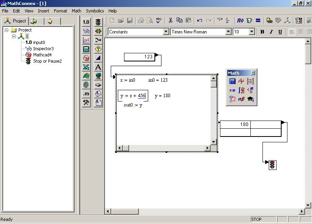Image resolution: width=312 pixels, height=224 pixels.
Task: Choose the yellow question-mark Conditional component
Action: [98, 49]
